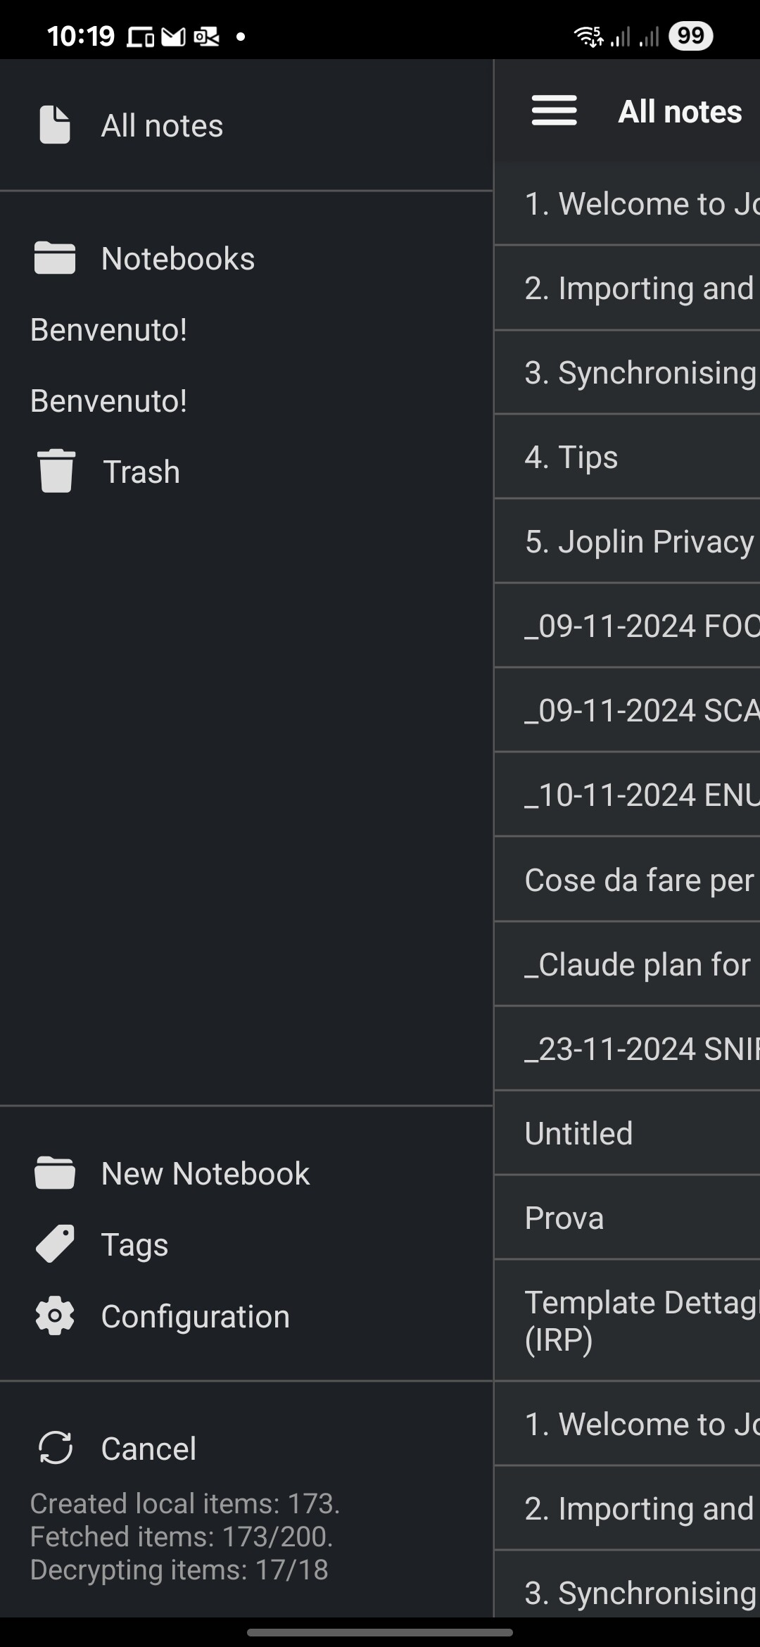Open Configuration gear settings

(246, 1316)
